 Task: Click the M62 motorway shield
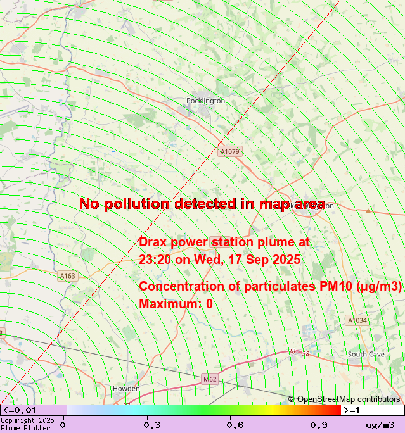210,379
